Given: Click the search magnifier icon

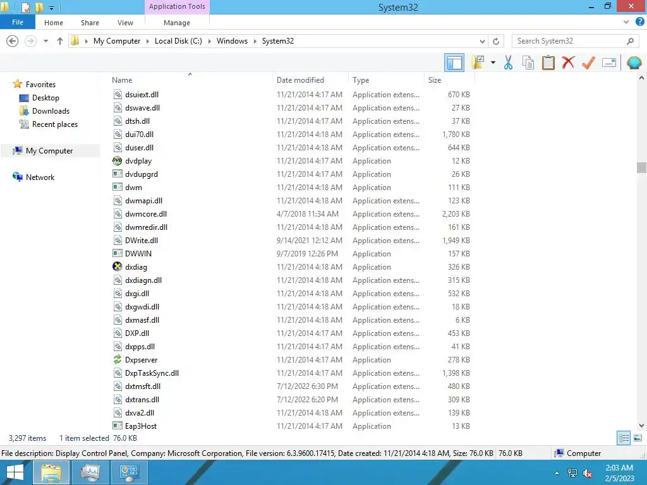Looking at the screenshot, I should [630, 41].
